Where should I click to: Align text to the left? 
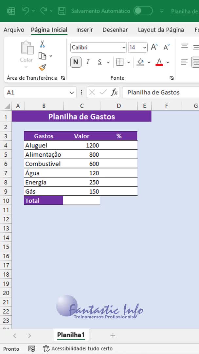pos(185,62)
